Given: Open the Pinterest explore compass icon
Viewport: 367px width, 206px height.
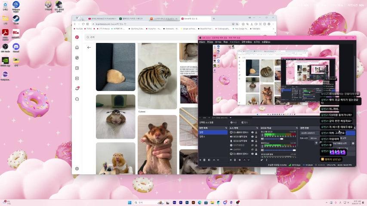Looking at the screenshot, I should [x=77, y=58].
